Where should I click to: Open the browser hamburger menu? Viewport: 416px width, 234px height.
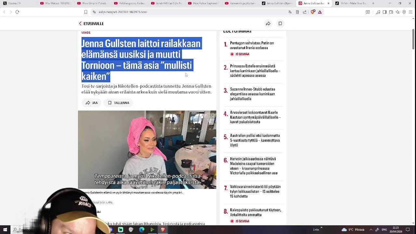(x=410, y=12)
